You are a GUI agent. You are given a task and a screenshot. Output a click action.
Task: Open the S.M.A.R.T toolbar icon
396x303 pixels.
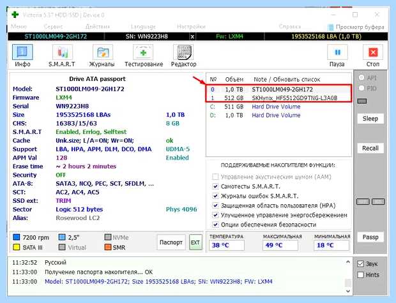click(63, 52)
